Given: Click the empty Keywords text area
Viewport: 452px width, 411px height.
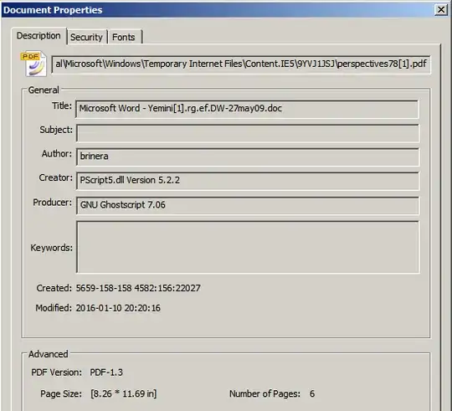Looking at the screenshot, I should tap(248, 247).
